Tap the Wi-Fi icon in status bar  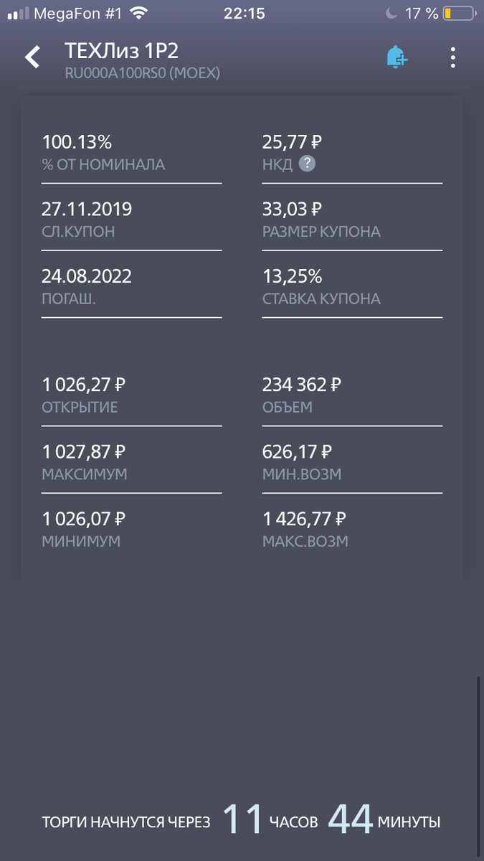(138, 13)
